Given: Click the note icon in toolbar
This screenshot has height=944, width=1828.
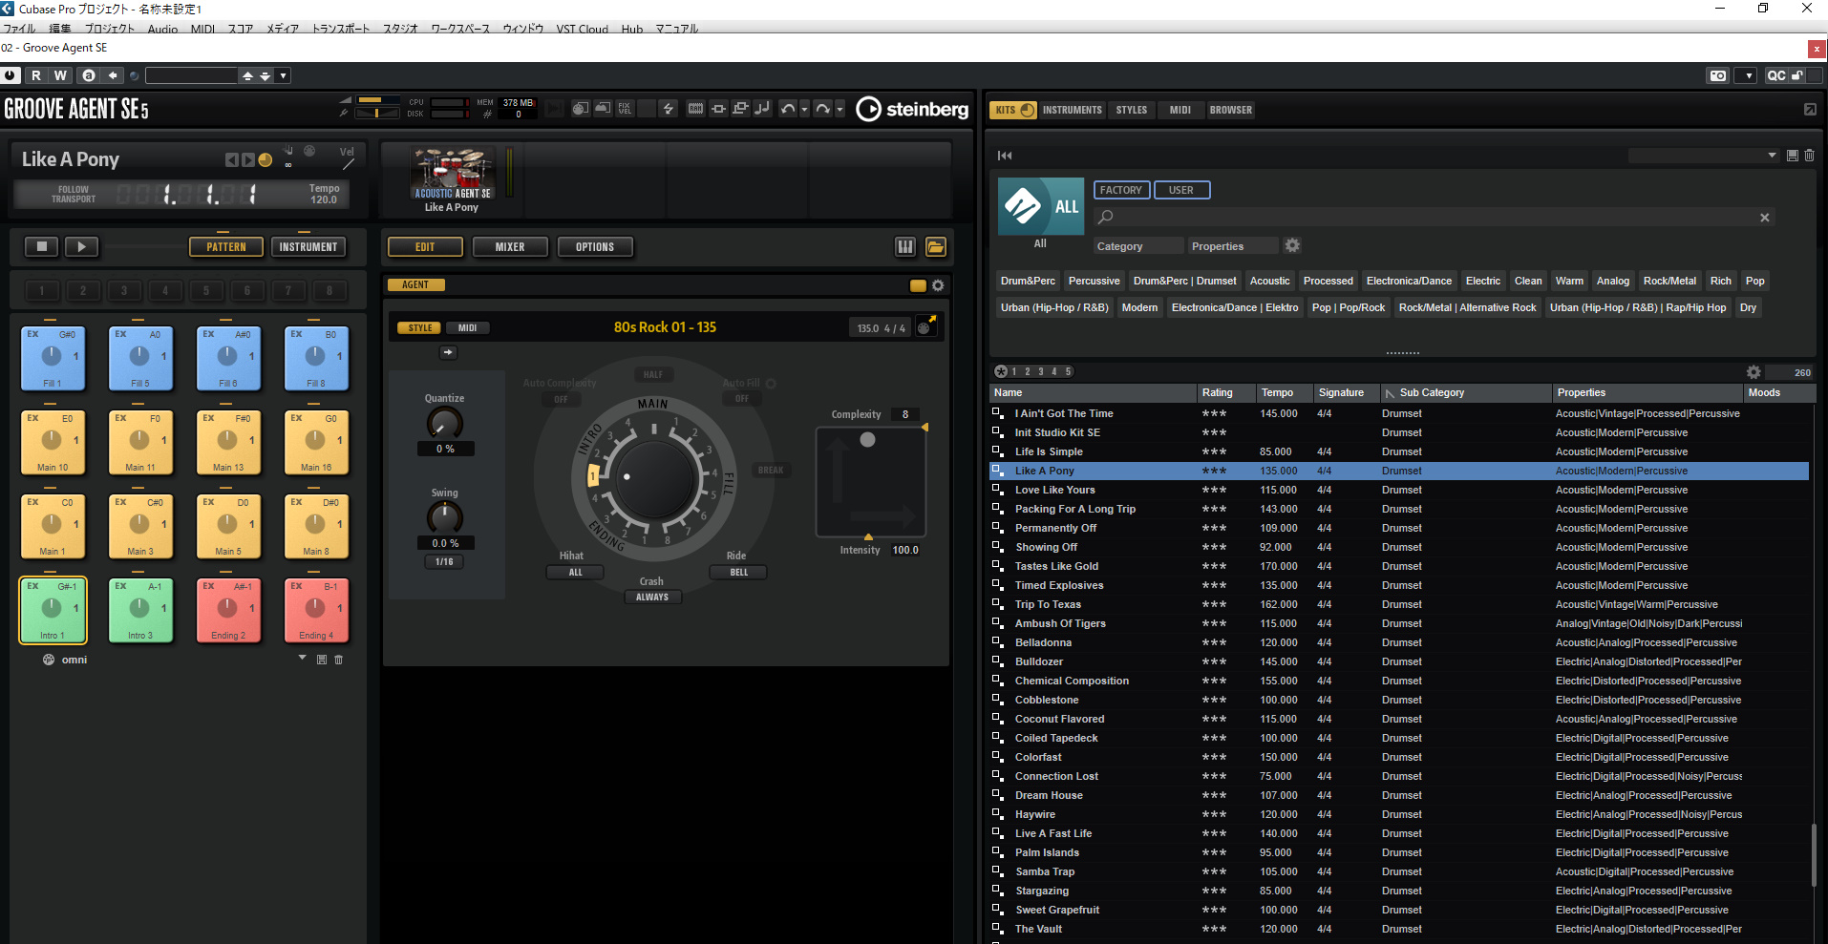Looking at the screenshot, I should coord(762,109).
